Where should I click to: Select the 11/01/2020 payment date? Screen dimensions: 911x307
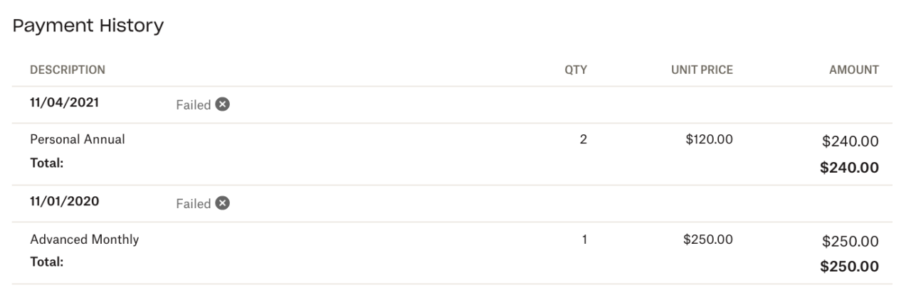tap(65, 200)
